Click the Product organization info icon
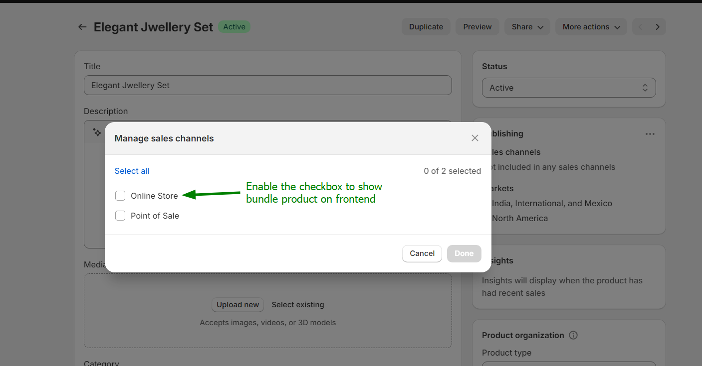 (x=573, y=335)
